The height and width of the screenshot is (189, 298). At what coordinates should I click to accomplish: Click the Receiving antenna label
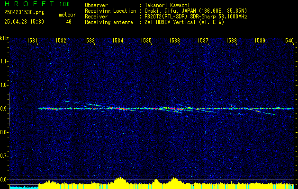(109, 22)
